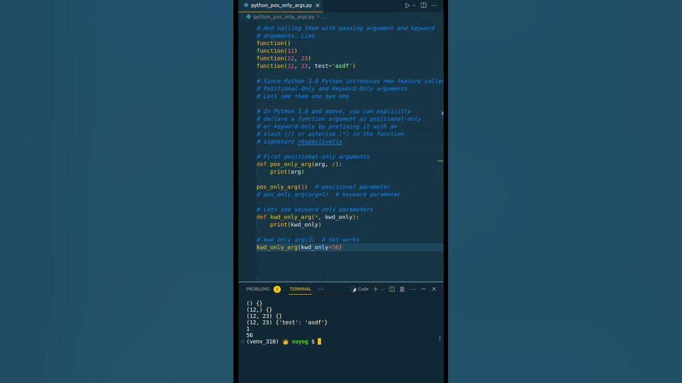Click the python_pos_only_args.py breadcrumb

283,17
